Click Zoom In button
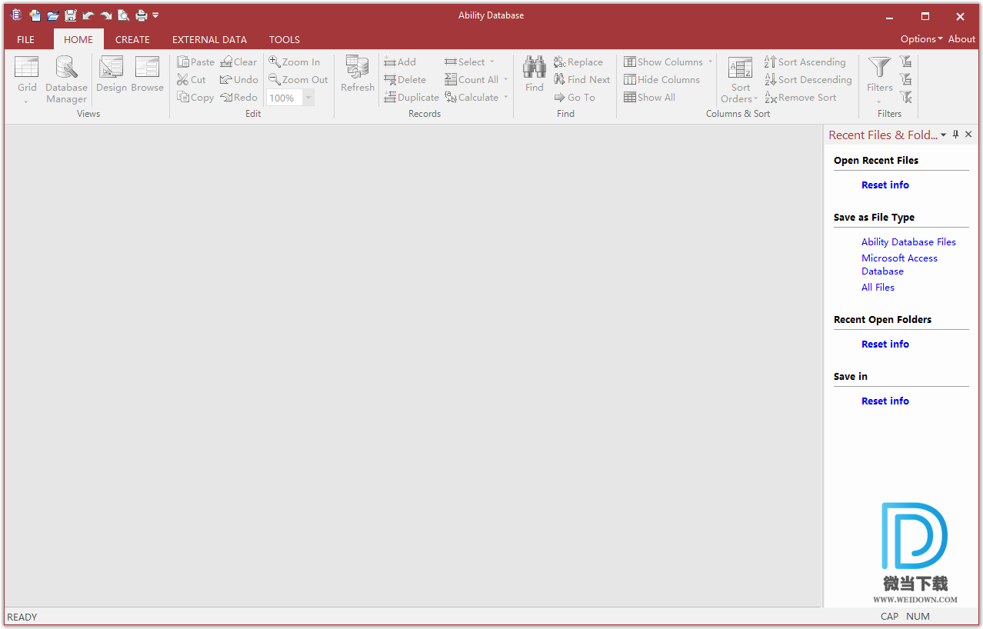The height and width of the screenshot is (629, 983). point(294,62)
